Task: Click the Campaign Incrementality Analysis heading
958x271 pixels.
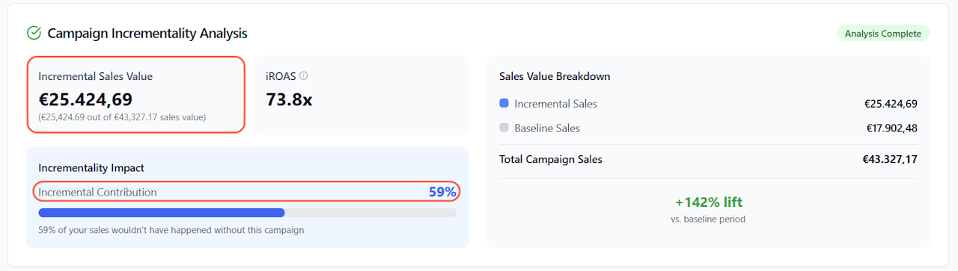Action: click(147, 34)
